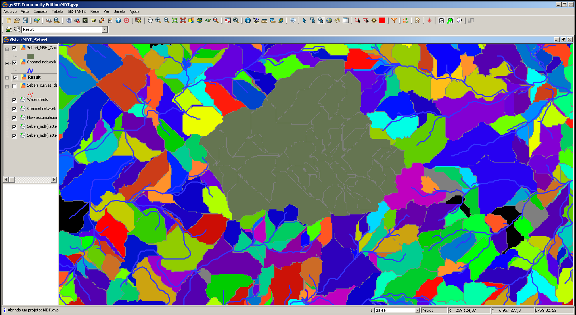Click the Save project floppy icon

pos(25,20)
